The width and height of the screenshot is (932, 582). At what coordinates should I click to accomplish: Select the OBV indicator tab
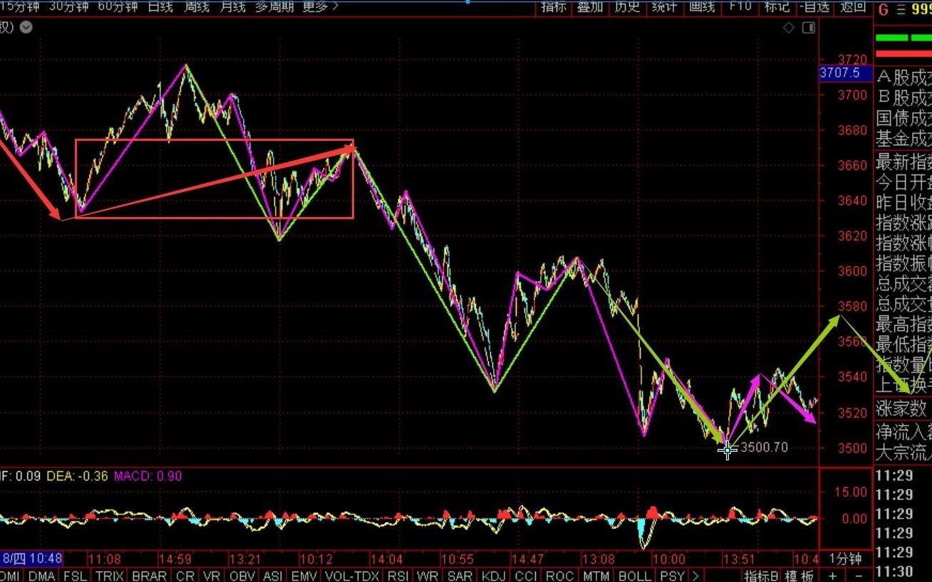click(244, 576)
